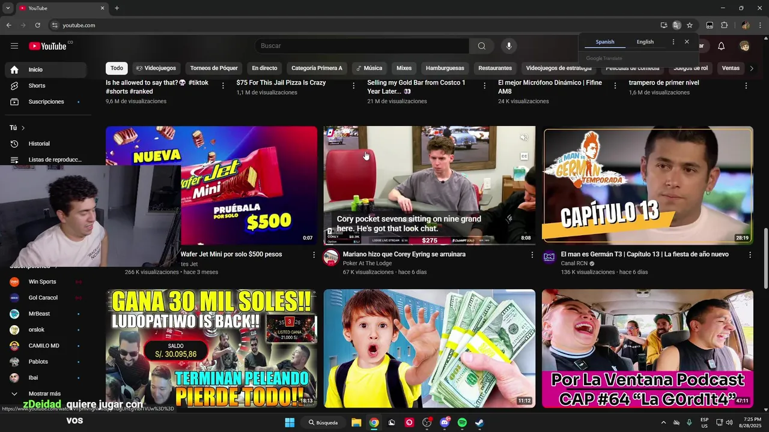The height and width of the screenshot is (432, 769).
Task: Open a new browser tab
Action: pos(117,8)
